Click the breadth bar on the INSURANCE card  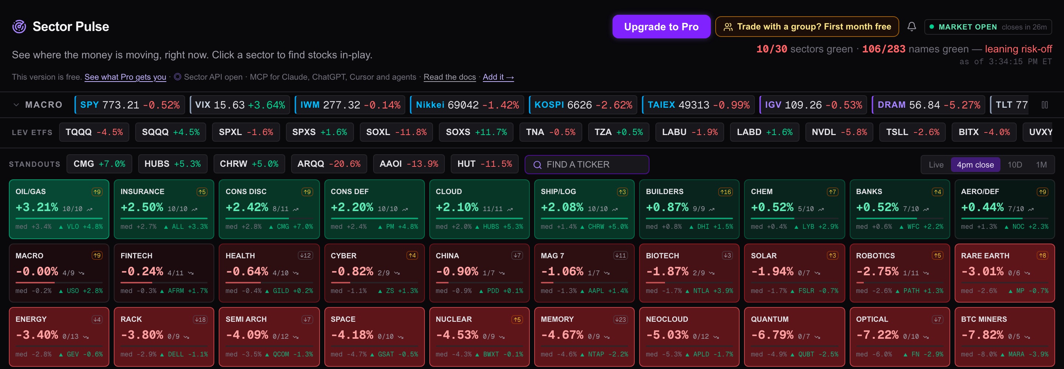pyautogui.click(x=164, y=218)
